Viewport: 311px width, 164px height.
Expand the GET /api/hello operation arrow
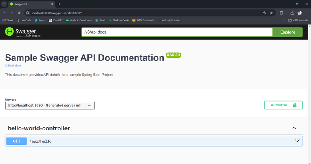(298, 141)
